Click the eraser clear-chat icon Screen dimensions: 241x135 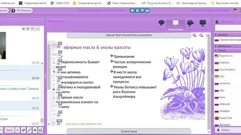coord(23,130)
